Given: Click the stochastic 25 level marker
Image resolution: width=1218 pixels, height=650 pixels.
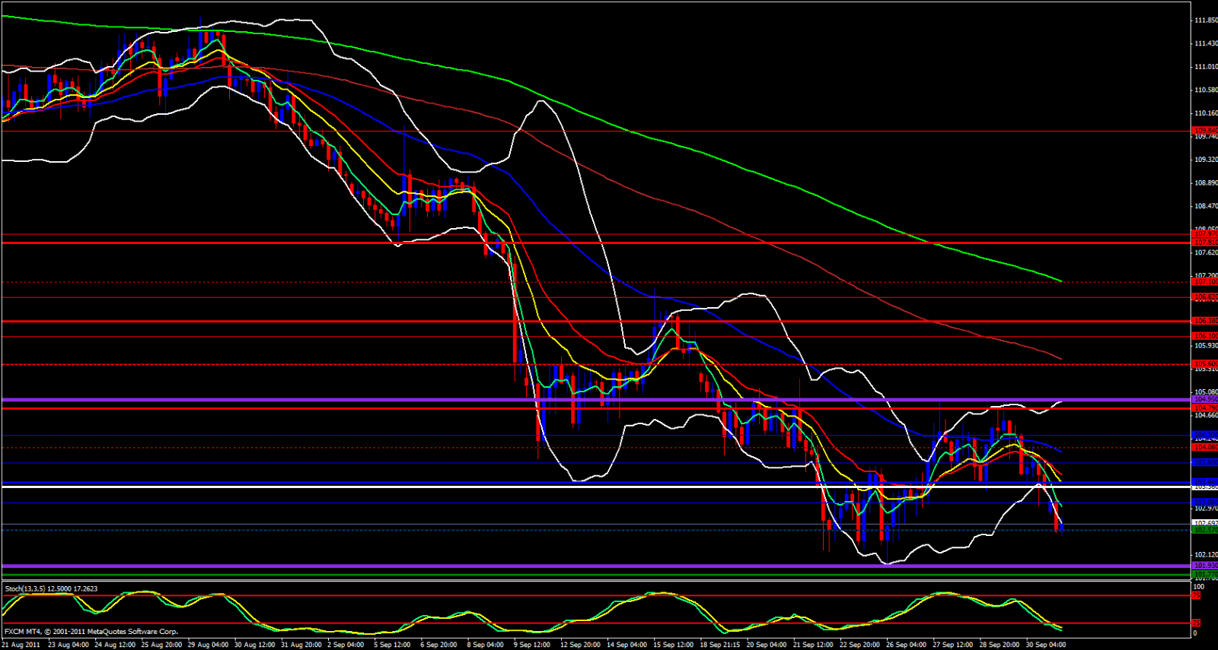Looking at the screenshot, I should click(1197, 623).
